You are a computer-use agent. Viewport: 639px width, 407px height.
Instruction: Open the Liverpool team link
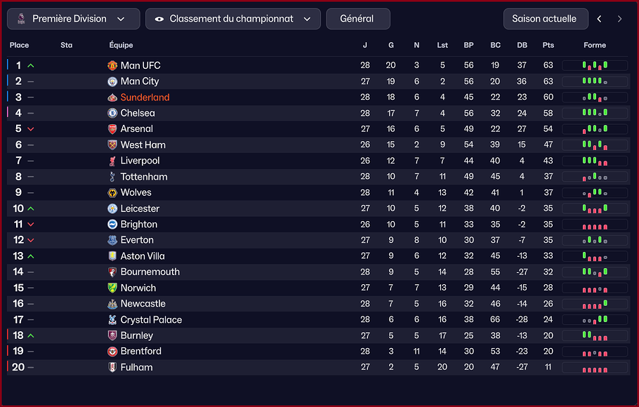pyautogui.click(x=140, y=161)
